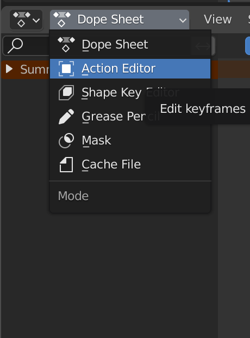This screenshot has width=250, height=338.
Task: Switch to Action Editor mode label
Action: click(x=118, y=69)
